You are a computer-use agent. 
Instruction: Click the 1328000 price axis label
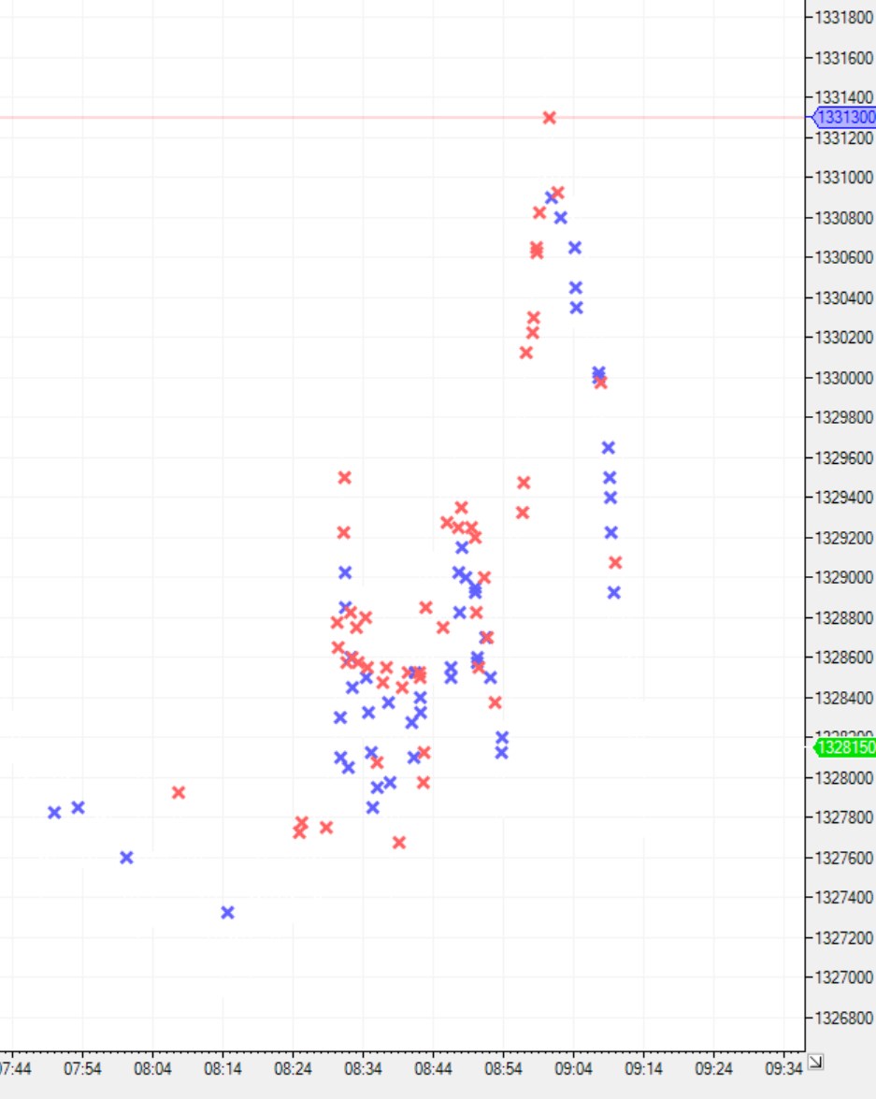(844, 778)
